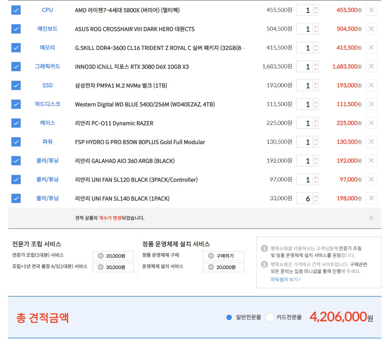384x339 pixels.
Task: Open the AMD 라이젠7 5800X product name
Action: coord(127,10)
